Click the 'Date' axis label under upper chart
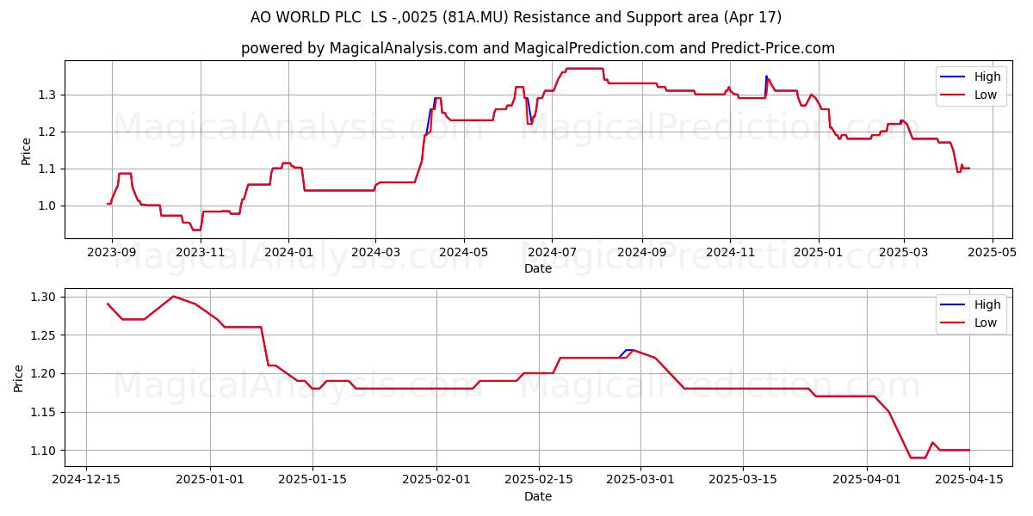This screenshot has width=1033, height=516. [x=538, y=268]
